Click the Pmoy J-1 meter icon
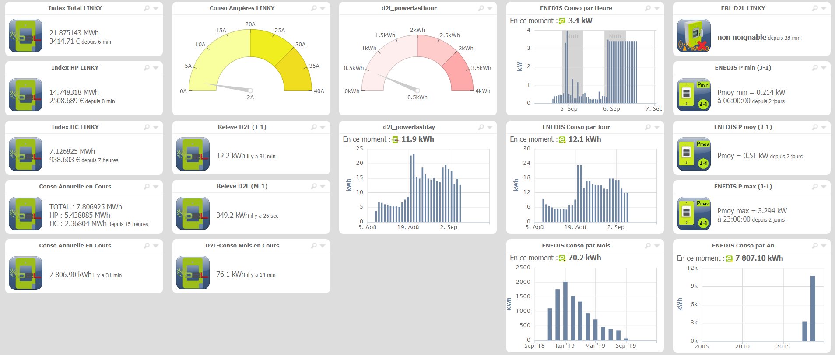Screen dimensions: 835x355 click(694, 154)
